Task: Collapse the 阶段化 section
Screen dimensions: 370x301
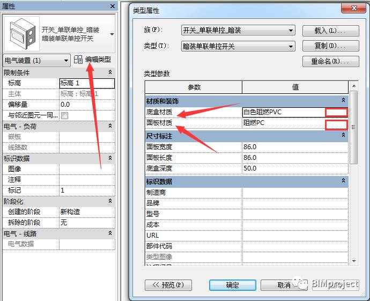Action: (110, 201)
